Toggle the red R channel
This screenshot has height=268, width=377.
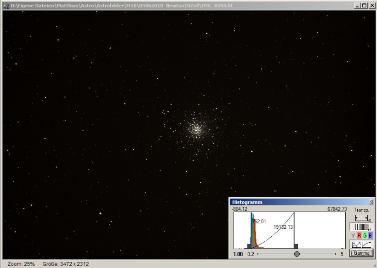pos(359,236)
